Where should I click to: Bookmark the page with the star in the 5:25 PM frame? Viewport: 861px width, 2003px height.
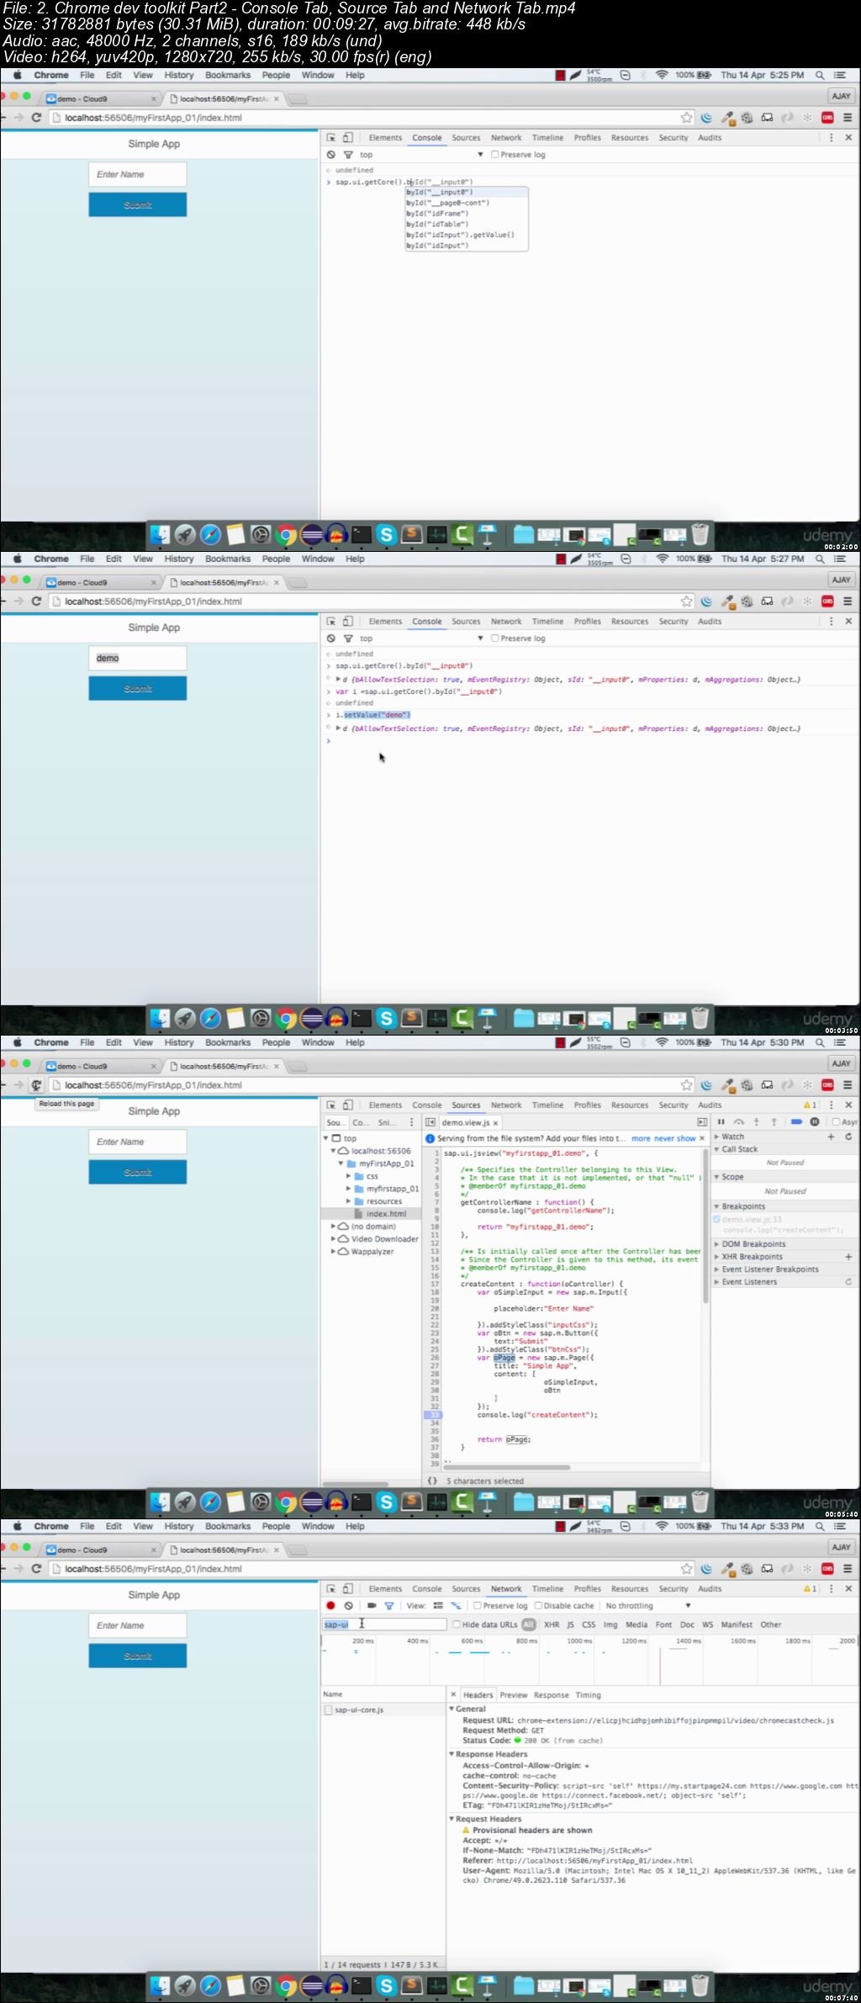click(687, 118)
